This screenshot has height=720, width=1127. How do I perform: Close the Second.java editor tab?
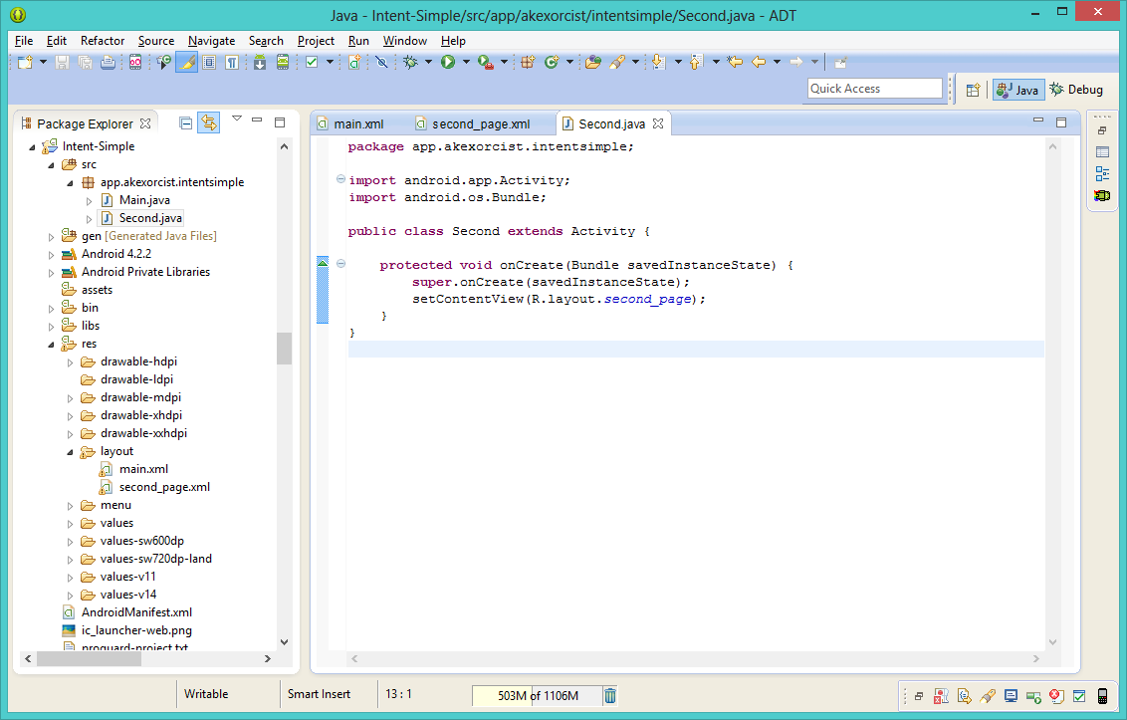[658, 123]
